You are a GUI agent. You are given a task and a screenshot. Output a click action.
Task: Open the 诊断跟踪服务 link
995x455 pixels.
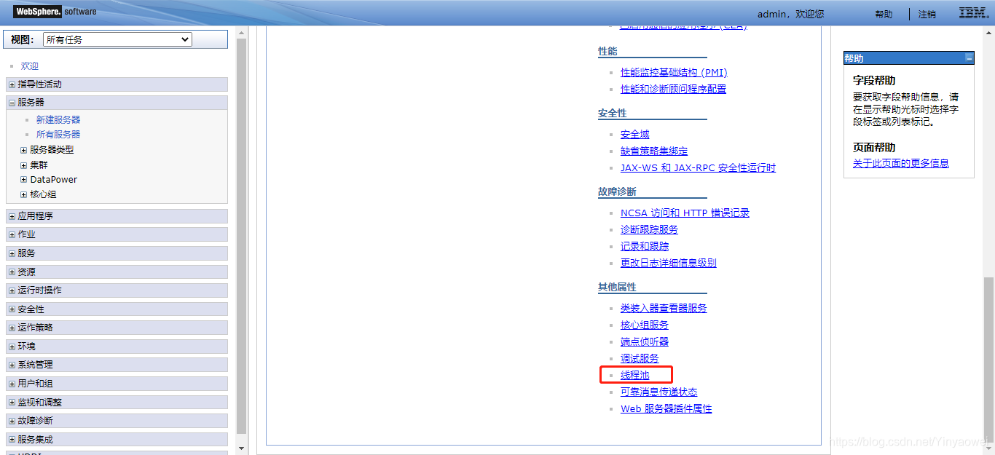pos(649,229)
